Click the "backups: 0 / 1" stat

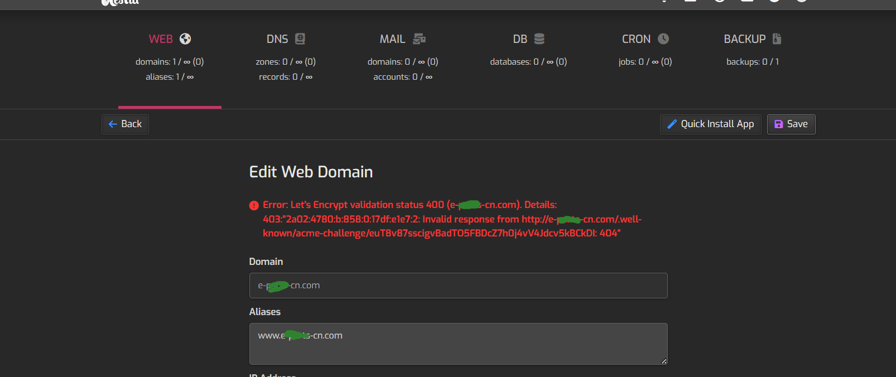753,62
